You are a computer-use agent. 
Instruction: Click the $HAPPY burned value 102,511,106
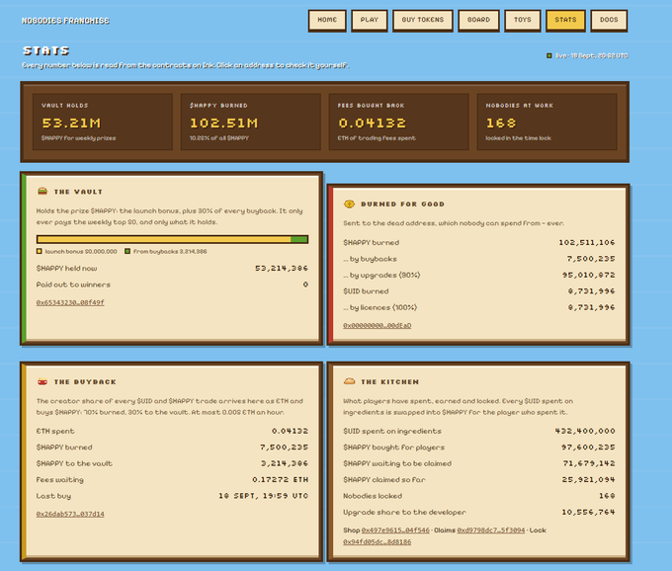[587, 242]
